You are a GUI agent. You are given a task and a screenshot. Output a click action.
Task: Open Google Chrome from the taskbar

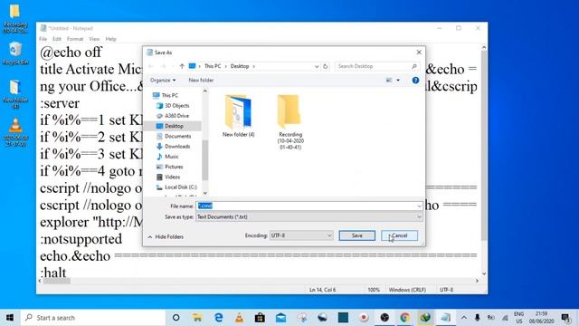coord(404,318)
